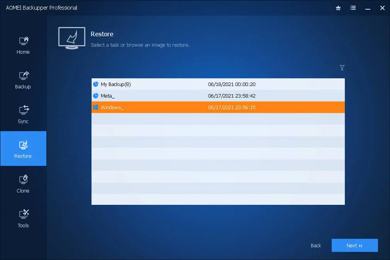Click the crown upgrade icon
390x260 pixels.
coord(338,8)
